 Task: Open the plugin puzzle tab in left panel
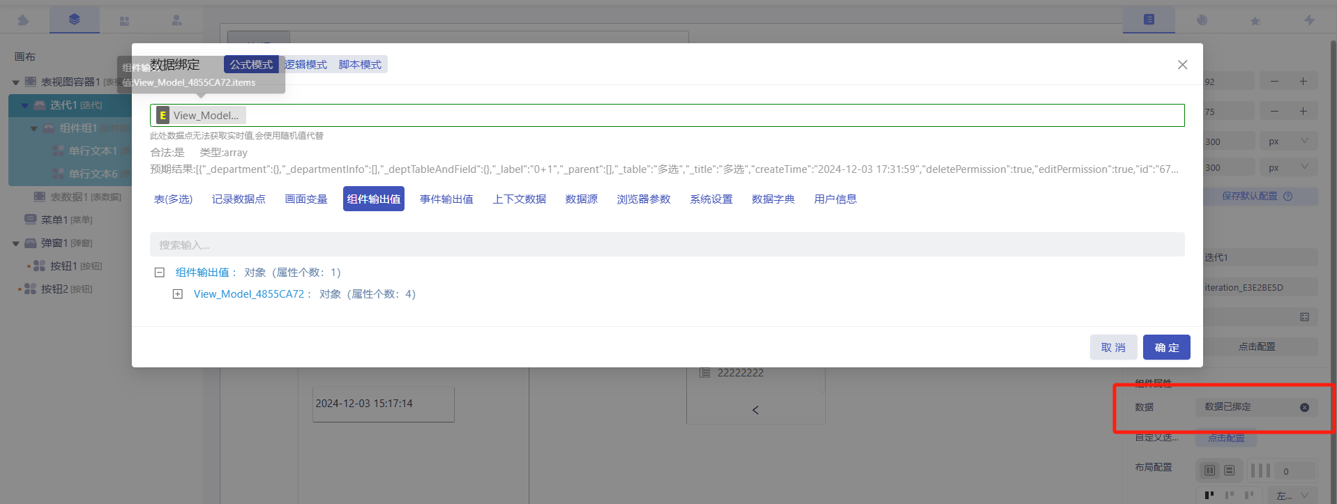(23, 20)
